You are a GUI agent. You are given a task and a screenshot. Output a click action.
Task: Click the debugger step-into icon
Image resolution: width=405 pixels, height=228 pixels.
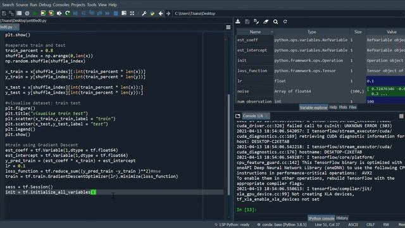pyautogui.click(x=92, y=13)
